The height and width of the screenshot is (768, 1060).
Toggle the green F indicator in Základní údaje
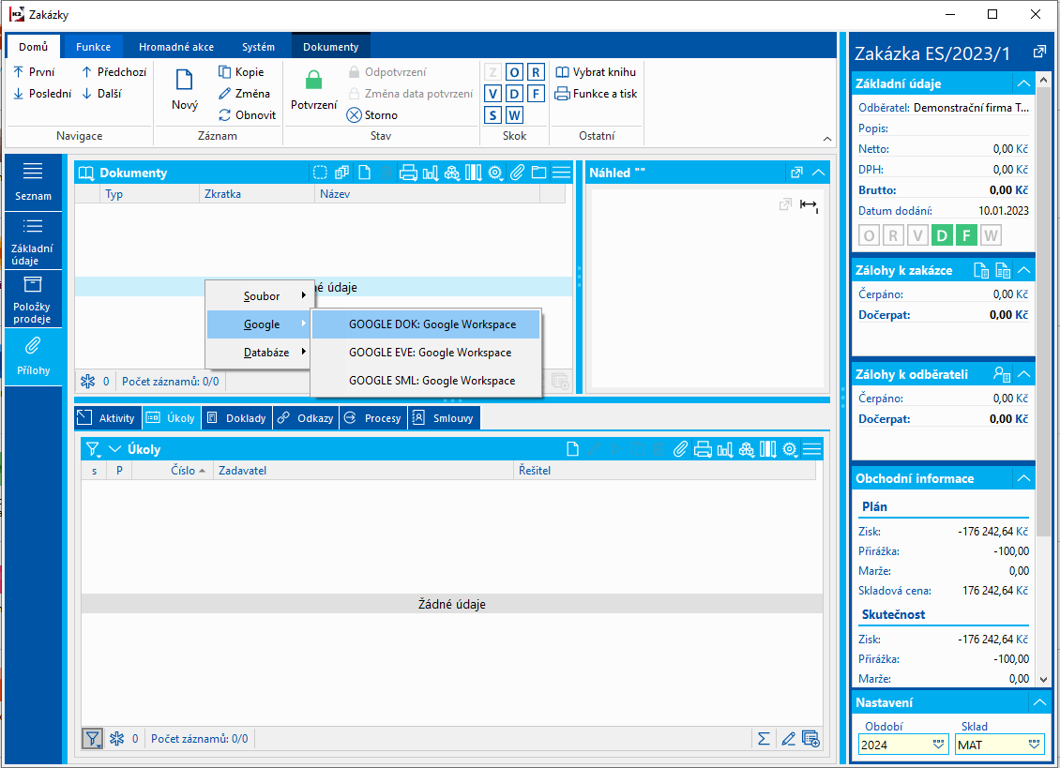[x=966, y=235]
